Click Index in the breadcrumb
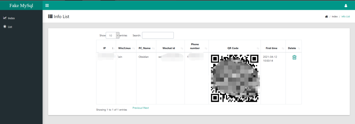Screen dimensions: 355x124 click(x=335, y=17)
